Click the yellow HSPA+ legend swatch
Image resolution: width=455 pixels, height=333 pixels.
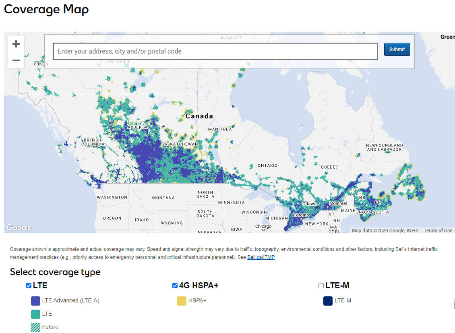point(182,301)
